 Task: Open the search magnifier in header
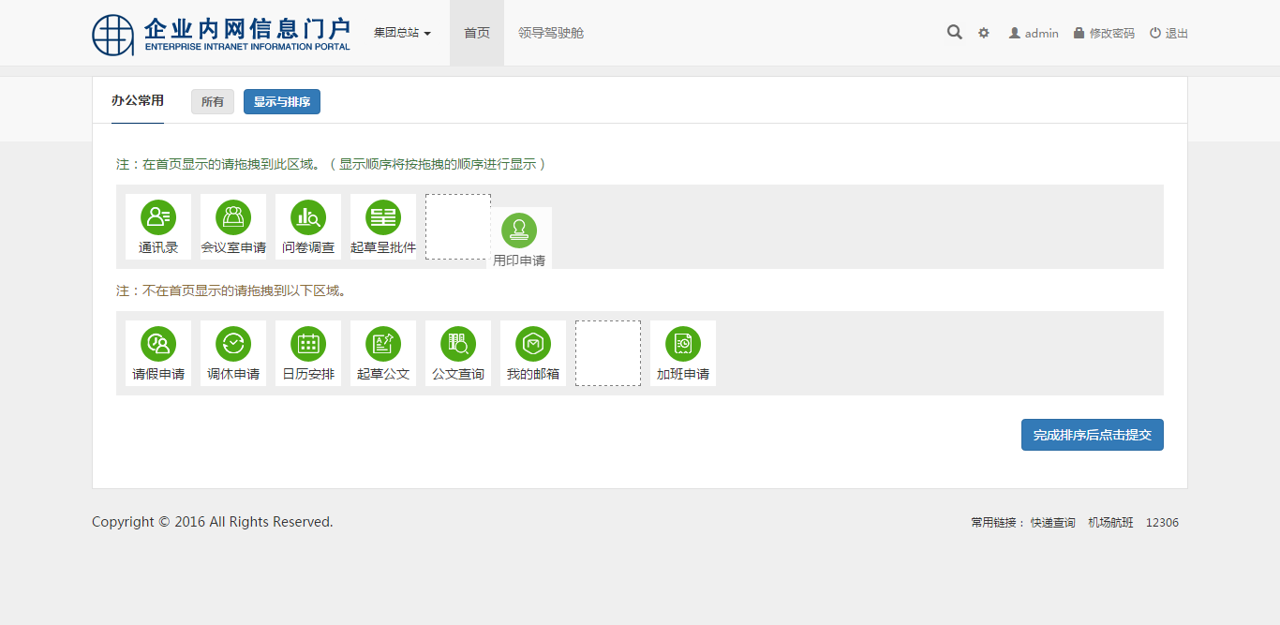tap(954, 33)
